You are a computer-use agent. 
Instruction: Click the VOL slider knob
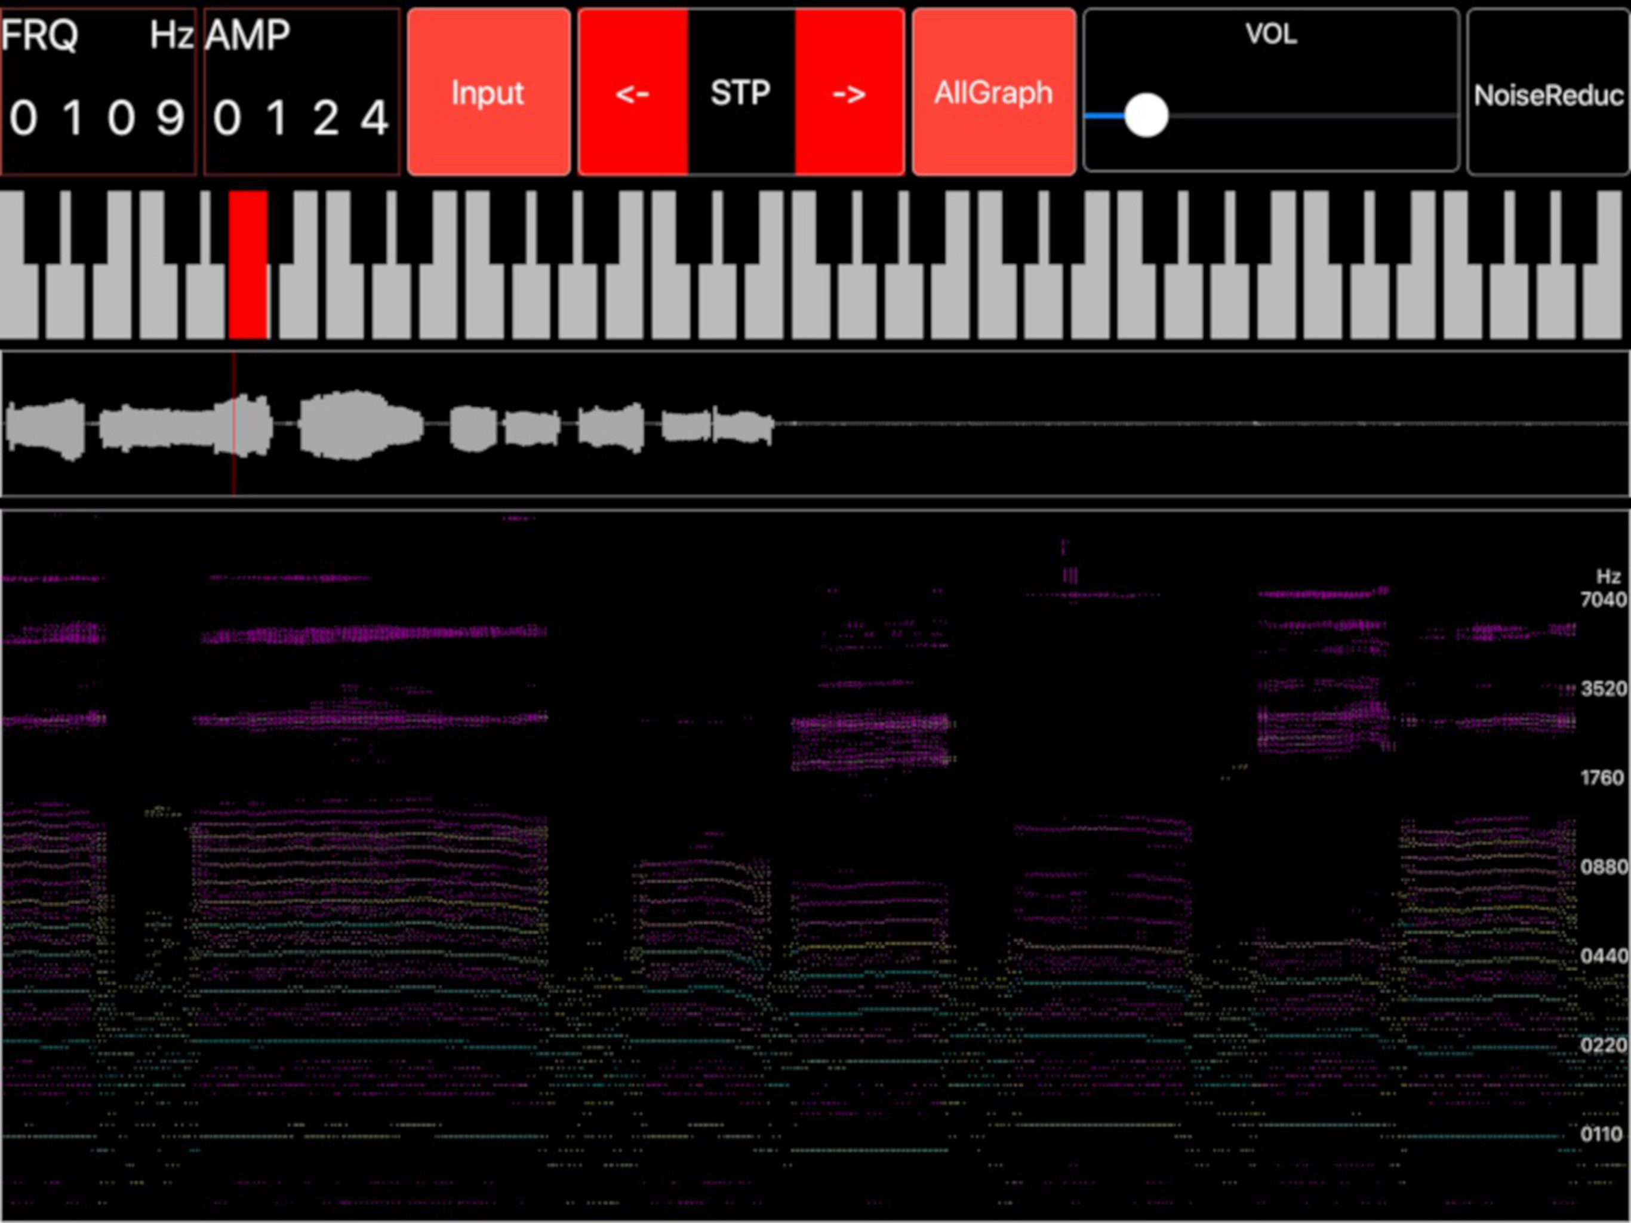tap(1146, 116)
